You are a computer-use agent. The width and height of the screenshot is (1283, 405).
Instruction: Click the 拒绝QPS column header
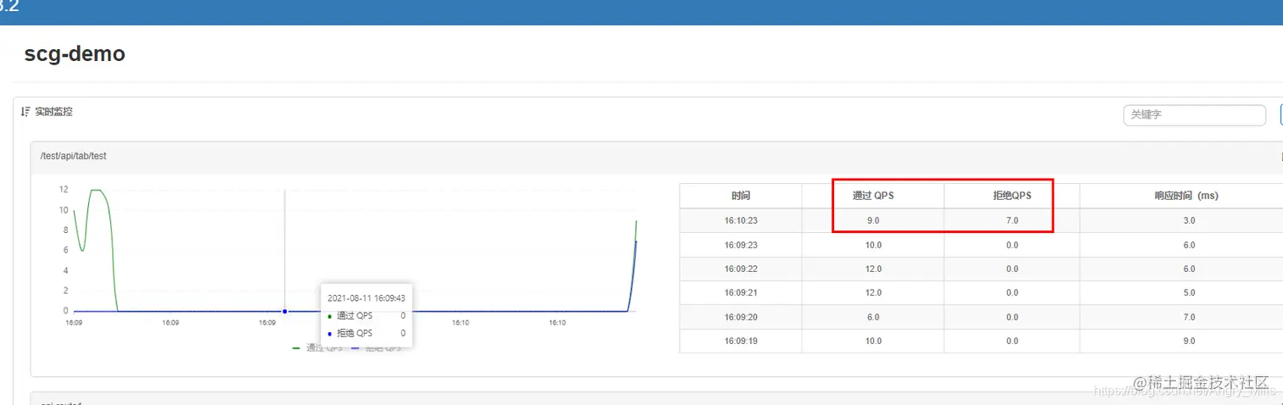pyautogui.click(x=1012, y=196)
